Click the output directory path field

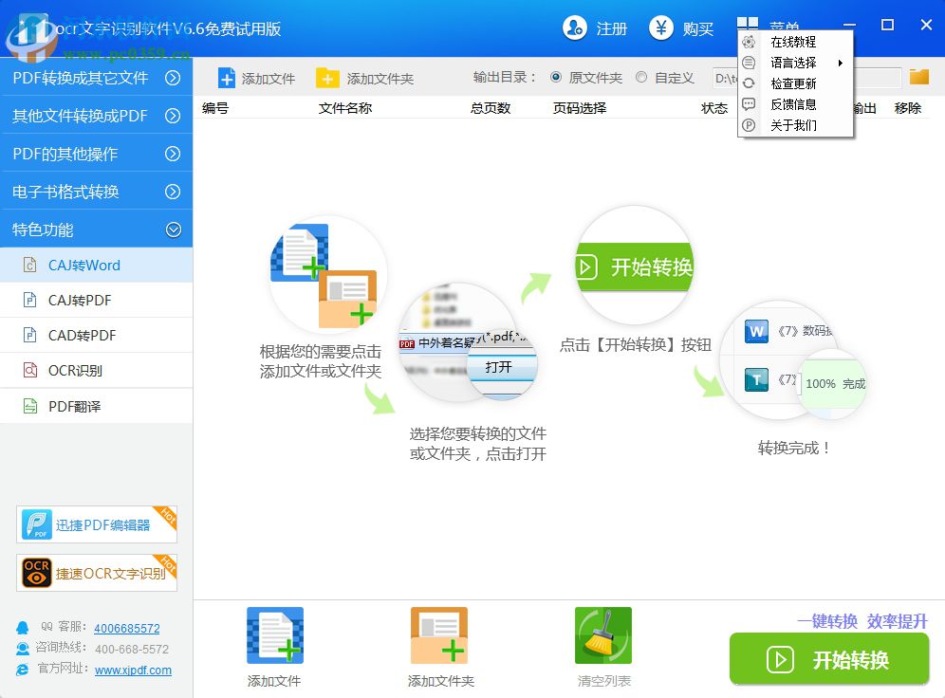pyautogui.click(x=806, y=78)
